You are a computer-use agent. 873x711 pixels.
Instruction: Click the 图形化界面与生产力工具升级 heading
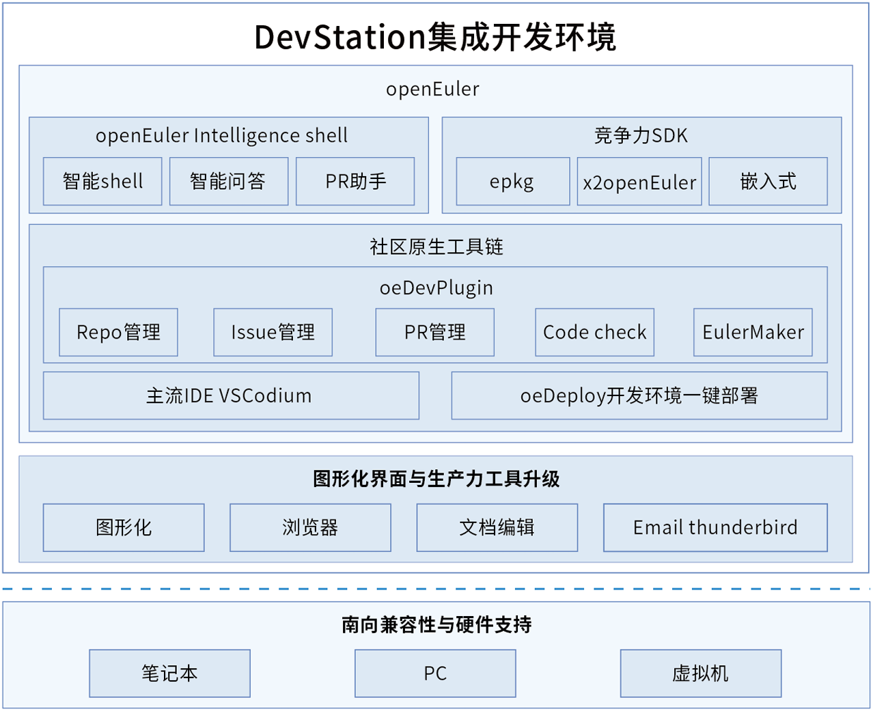point(436,479)
